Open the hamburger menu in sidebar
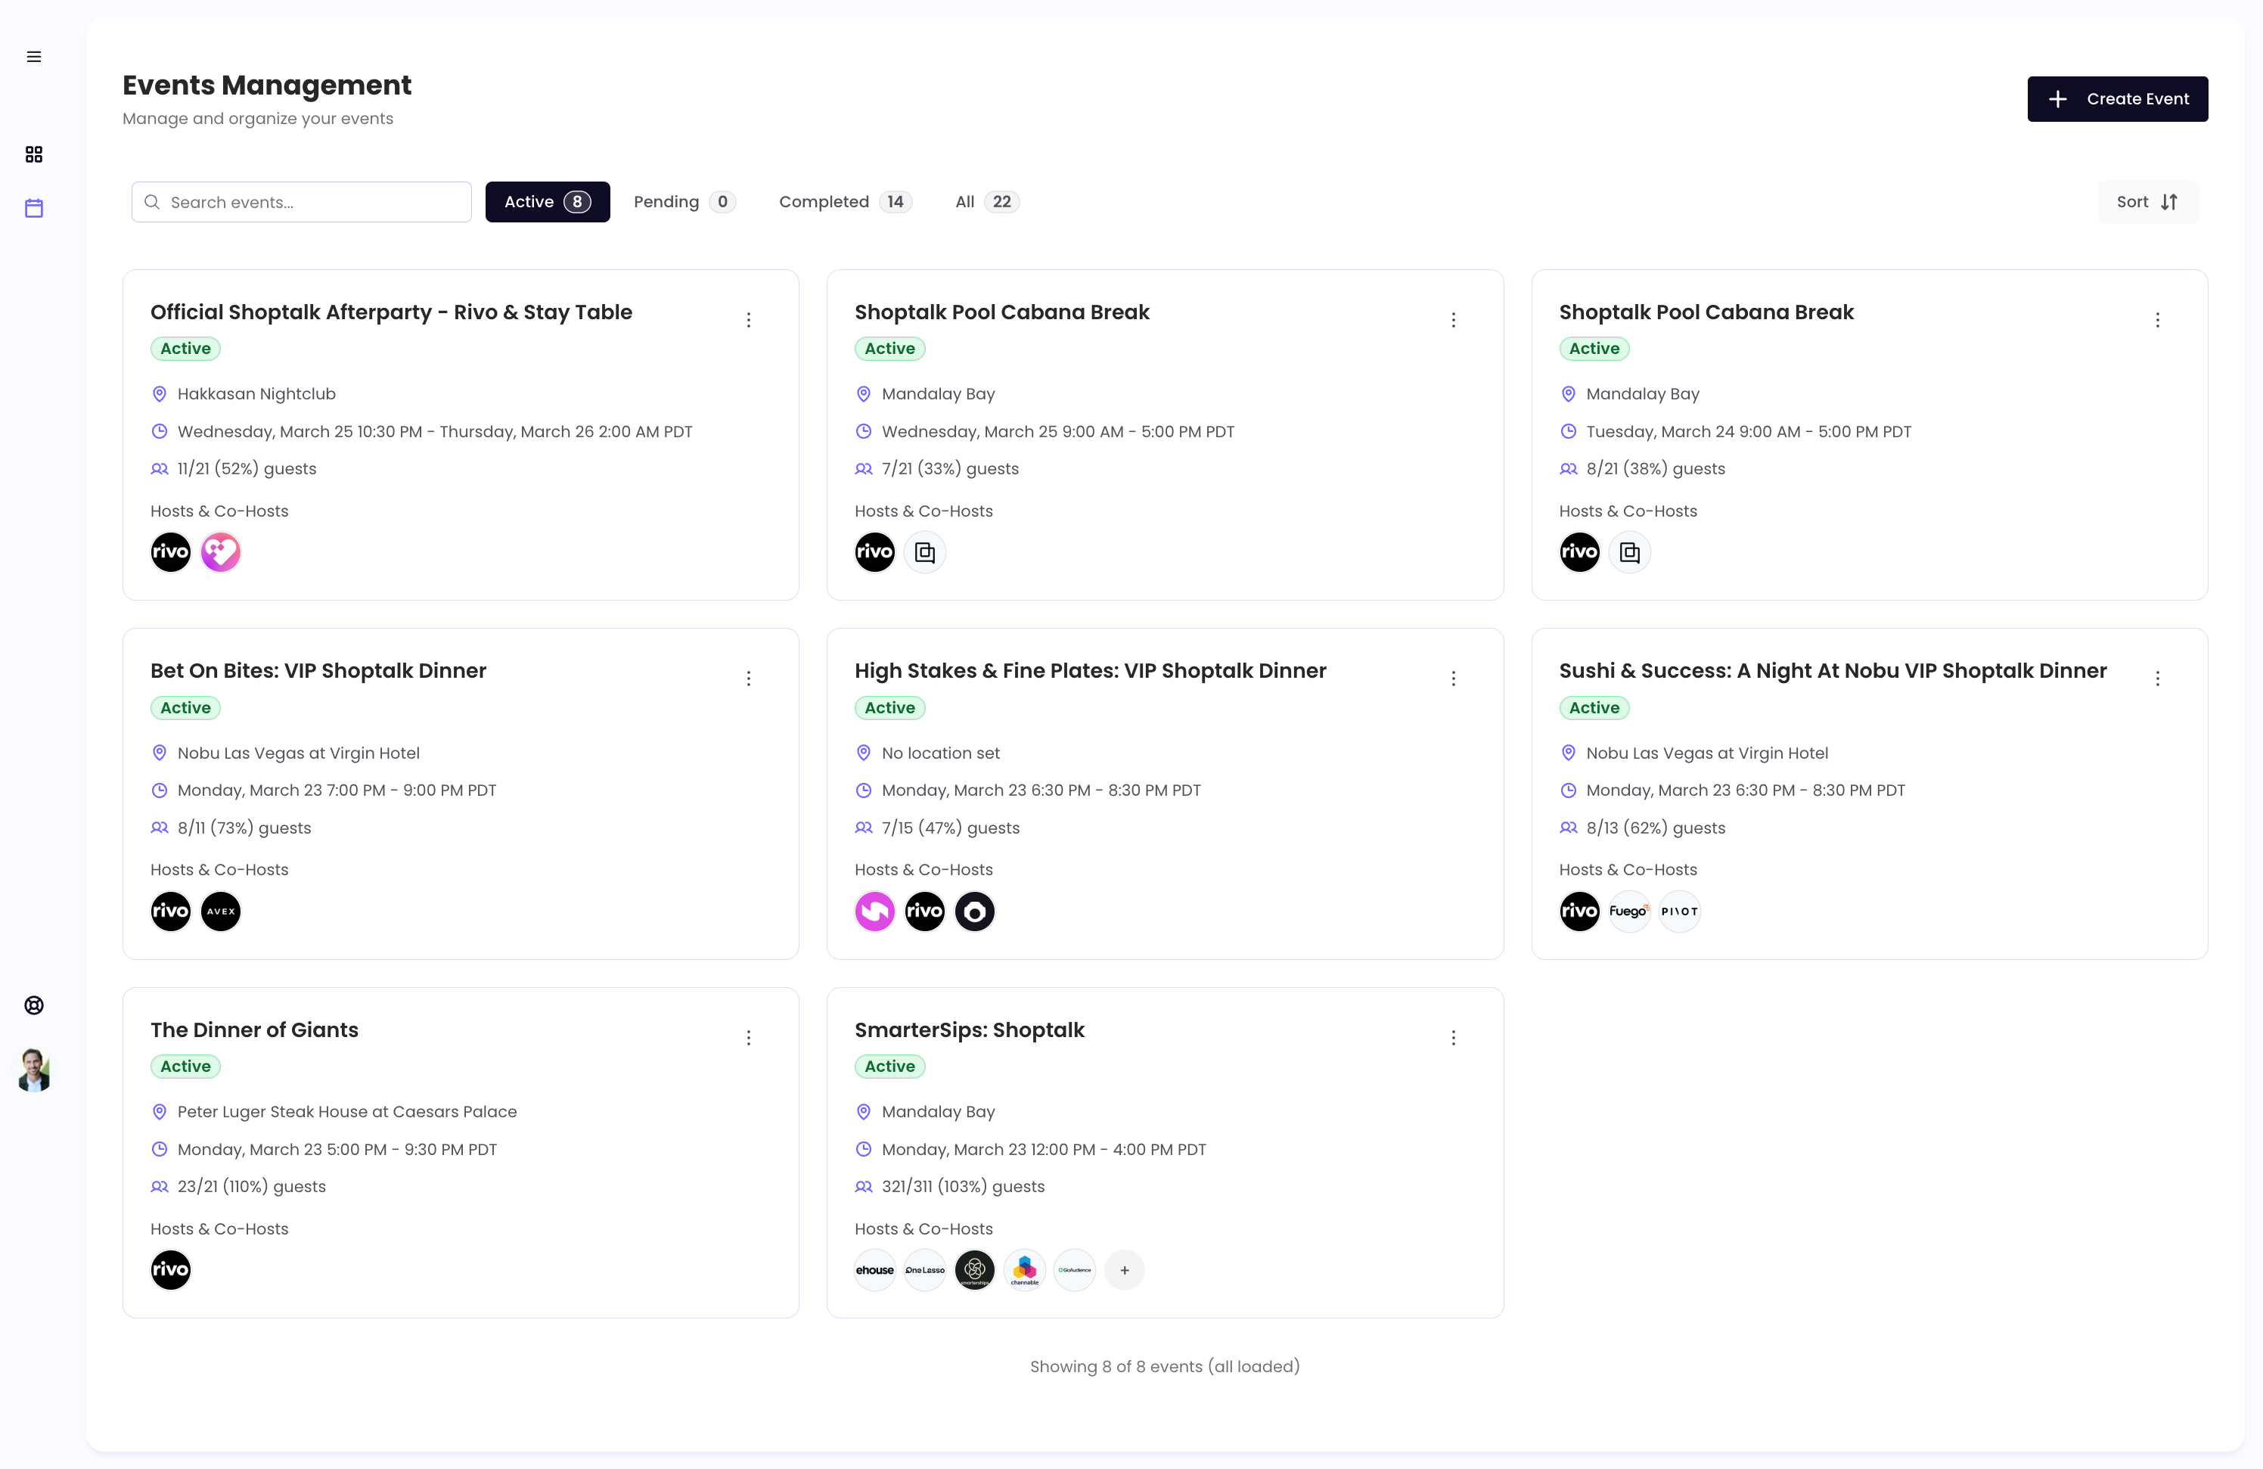Screen dimensions: 2263x1469 (x=34, y=57)
